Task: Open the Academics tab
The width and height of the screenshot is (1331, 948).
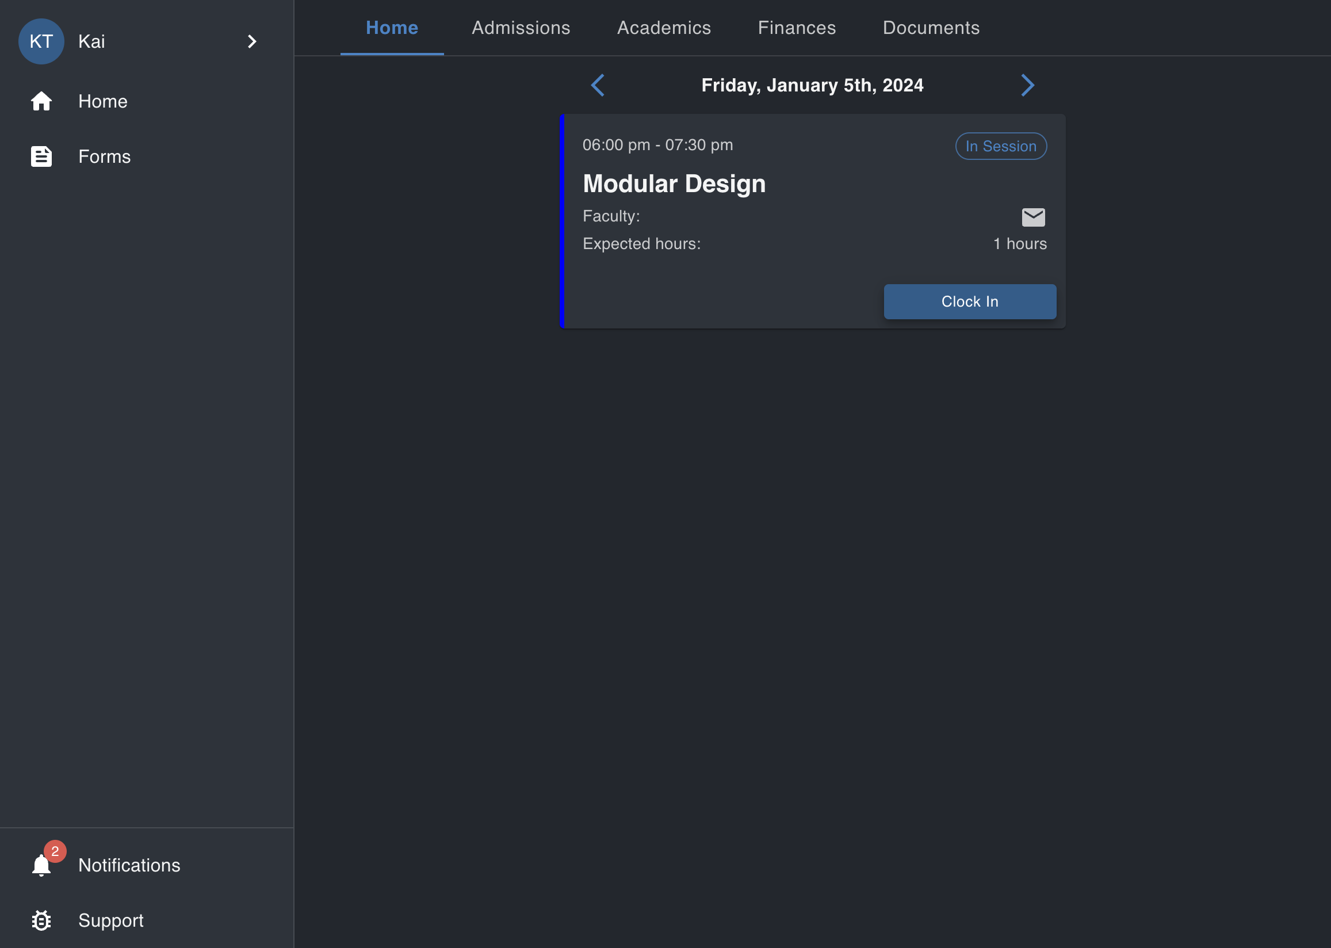Action: coord(664,28)
